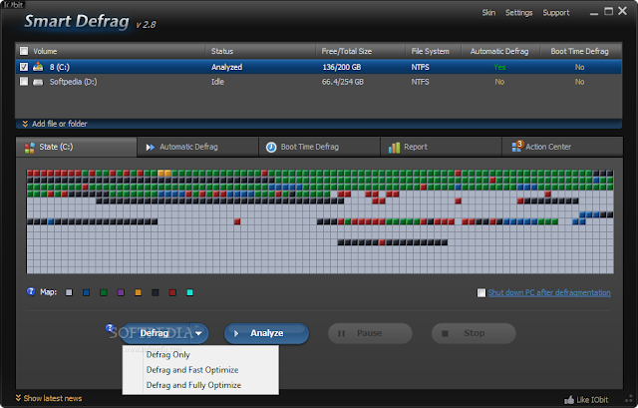Click the Stop button

(x=474, y=333)
